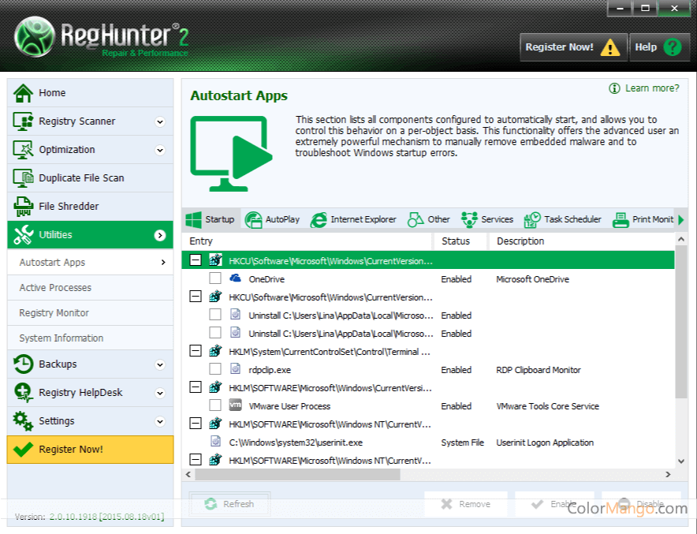697x534 pixels.
Task: Collapse the HKLM\System Terminal key
Action: coord(195,351)
